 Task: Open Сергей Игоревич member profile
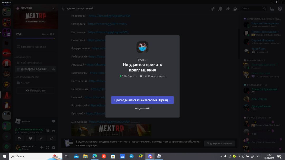(262, 42)
